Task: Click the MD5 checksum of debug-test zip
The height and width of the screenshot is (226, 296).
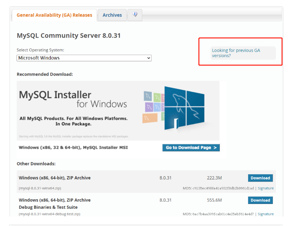Action: click(x=218, y=214)
